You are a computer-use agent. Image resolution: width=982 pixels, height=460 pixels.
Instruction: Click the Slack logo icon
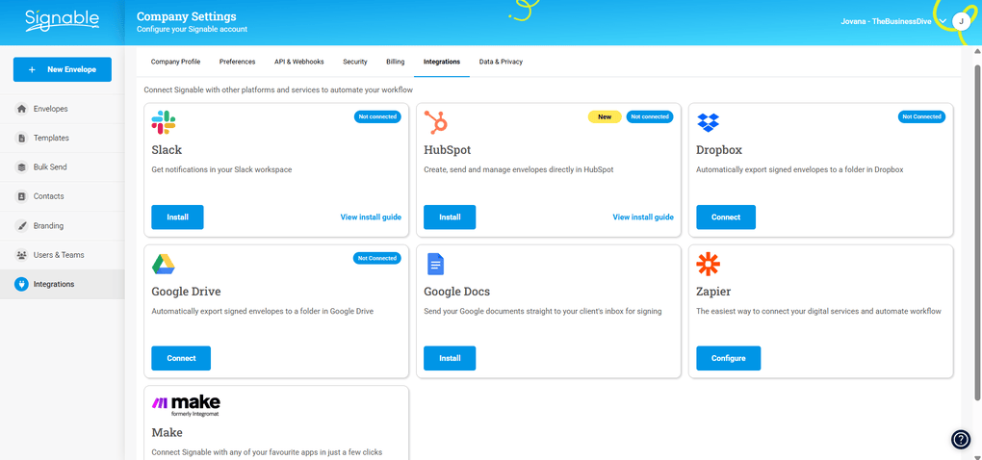click(x=164, y=122)
